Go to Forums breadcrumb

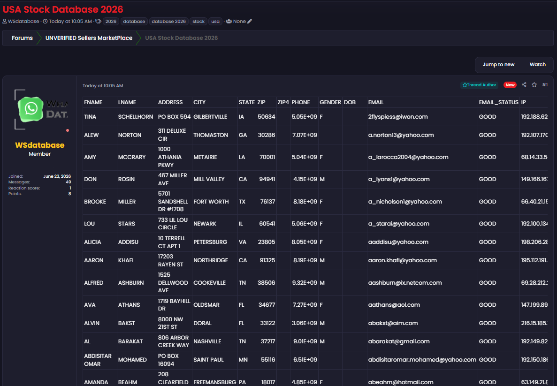click(22, 38)
